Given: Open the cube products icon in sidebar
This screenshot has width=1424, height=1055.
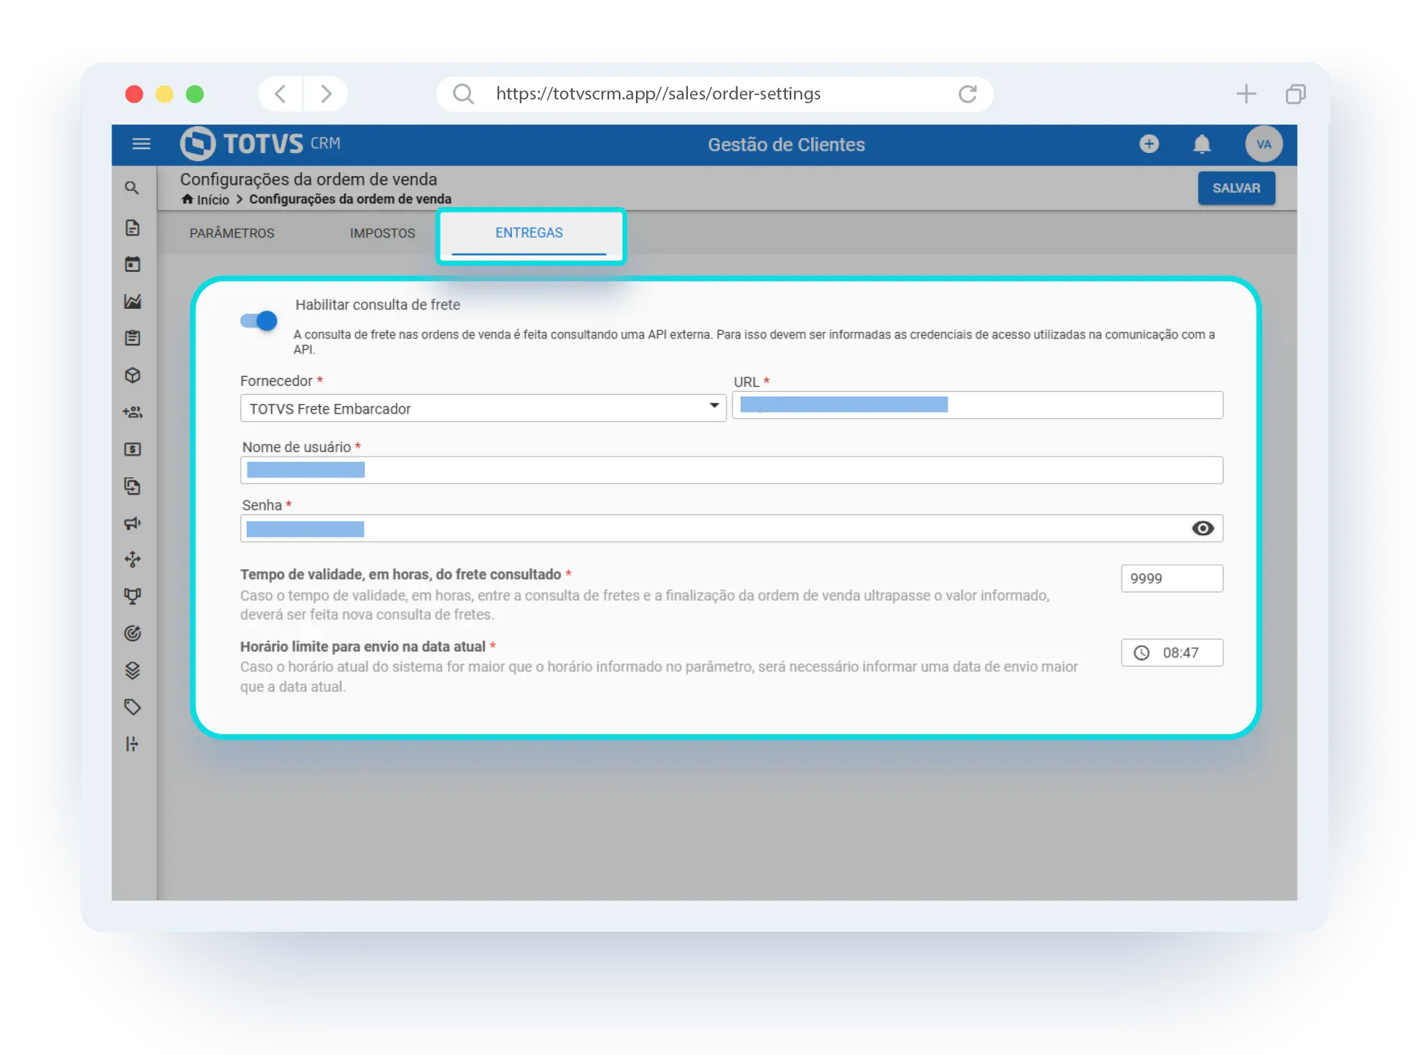Looking at the screenshot, I should coord(132,375).
